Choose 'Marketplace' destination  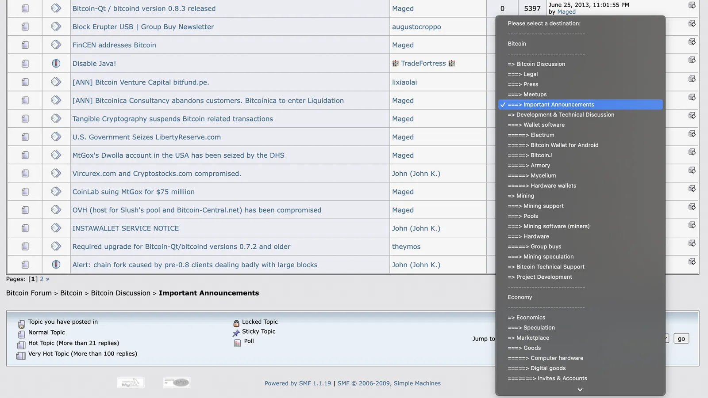pyautogui.click(x=580, y=338)
